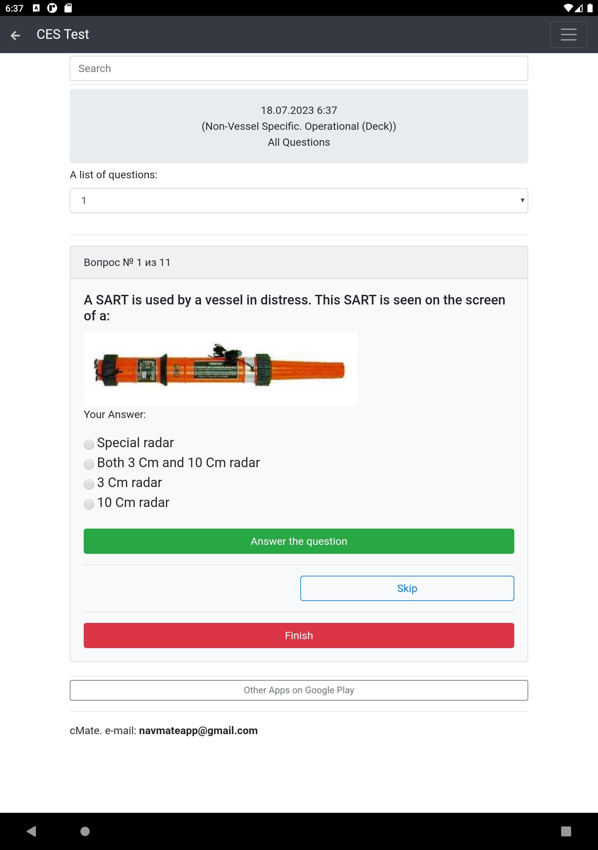
Task: Choose the 3 Cm radar answer
Action: pos(89,484)
